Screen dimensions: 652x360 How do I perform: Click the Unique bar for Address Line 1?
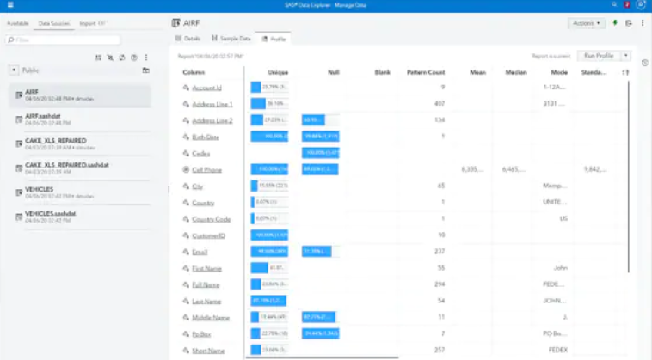269,103
